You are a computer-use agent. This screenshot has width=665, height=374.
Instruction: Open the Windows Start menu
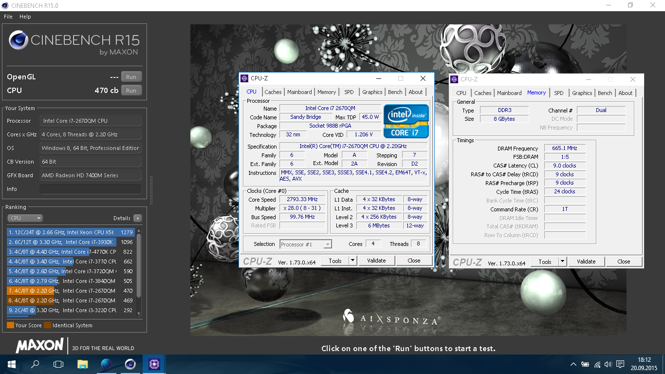12,364
